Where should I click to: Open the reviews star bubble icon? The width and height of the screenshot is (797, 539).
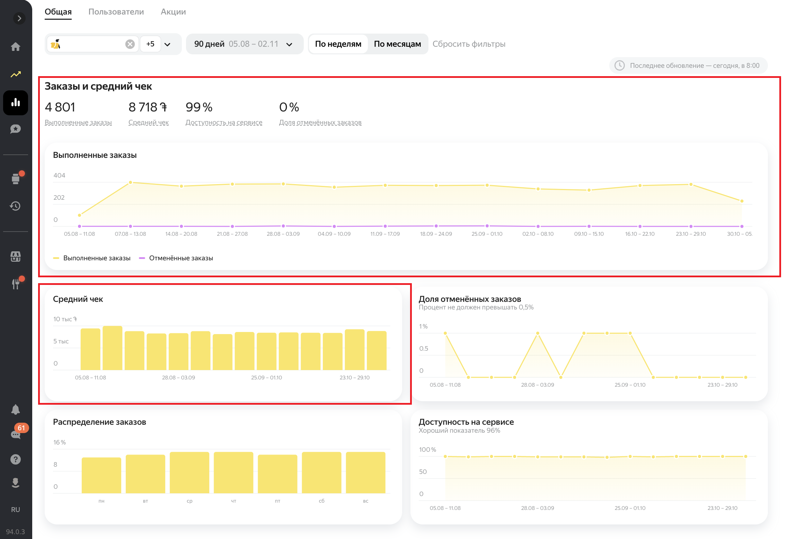pyautogui.click(x=16, y=129)
